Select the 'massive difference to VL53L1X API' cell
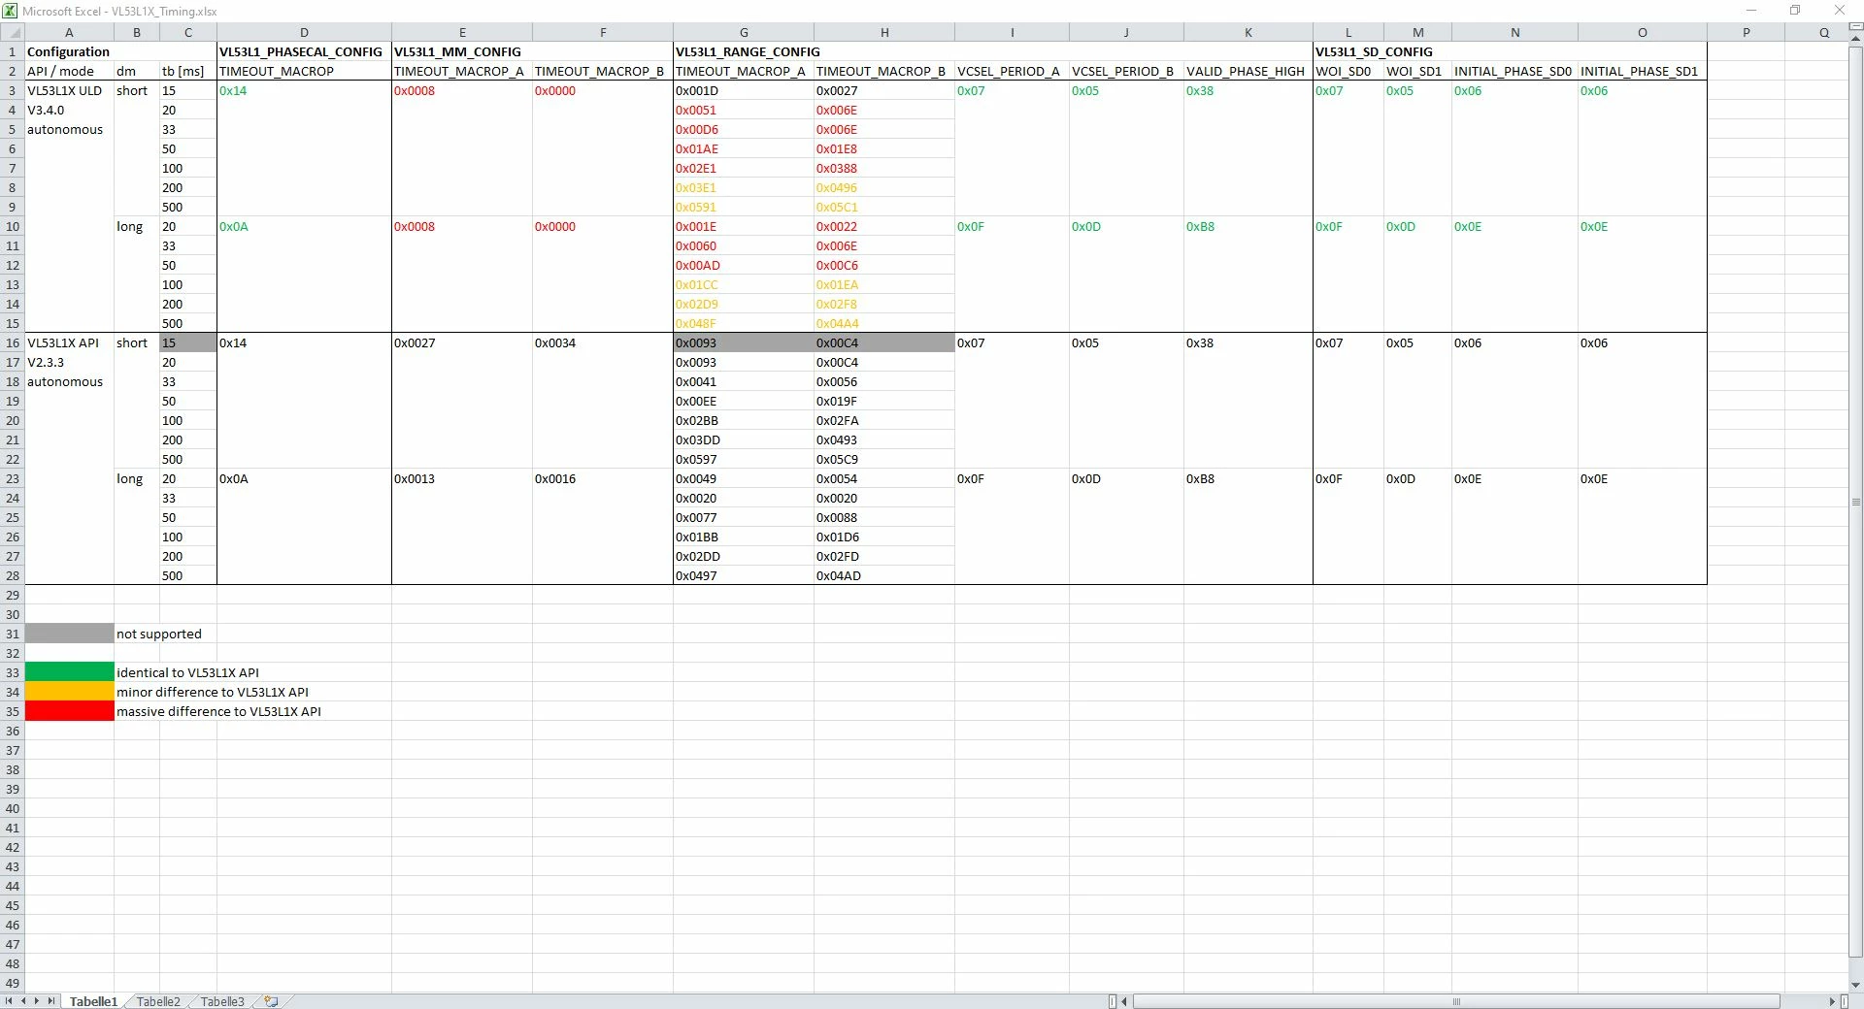The height and width of the screenshot is (1009, 1864). [x=218, y=711]
